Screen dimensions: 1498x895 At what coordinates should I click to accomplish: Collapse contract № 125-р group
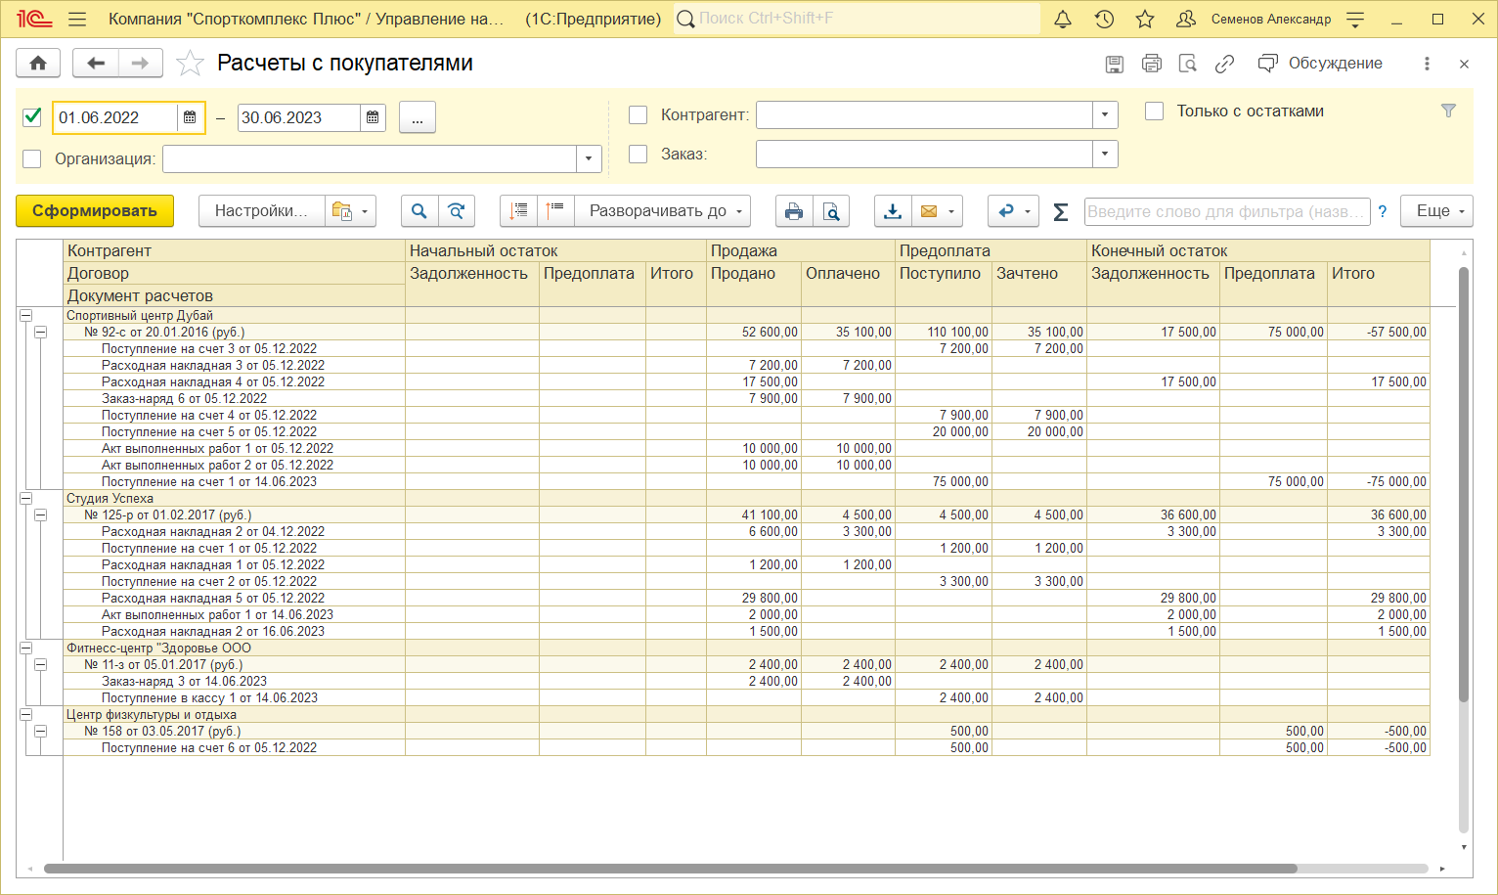click(41, 515)
